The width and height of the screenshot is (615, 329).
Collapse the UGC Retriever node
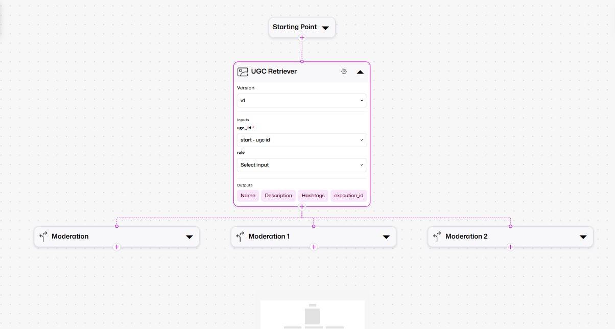pyautogui.click(x=360, y=72)
